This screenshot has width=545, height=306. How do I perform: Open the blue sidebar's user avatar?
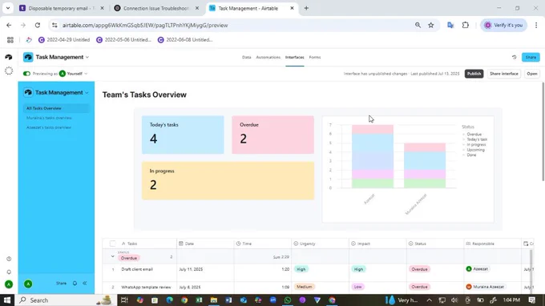point(28,284)
